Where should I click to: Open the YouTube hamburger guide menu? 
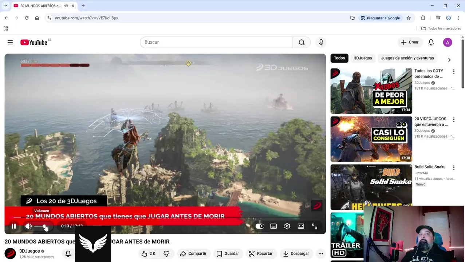pos(10,43)
